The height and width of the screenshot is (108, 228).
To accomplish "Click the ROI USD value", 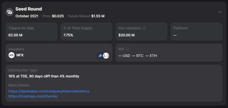I will pyautogui.click(x=124, y=56).
